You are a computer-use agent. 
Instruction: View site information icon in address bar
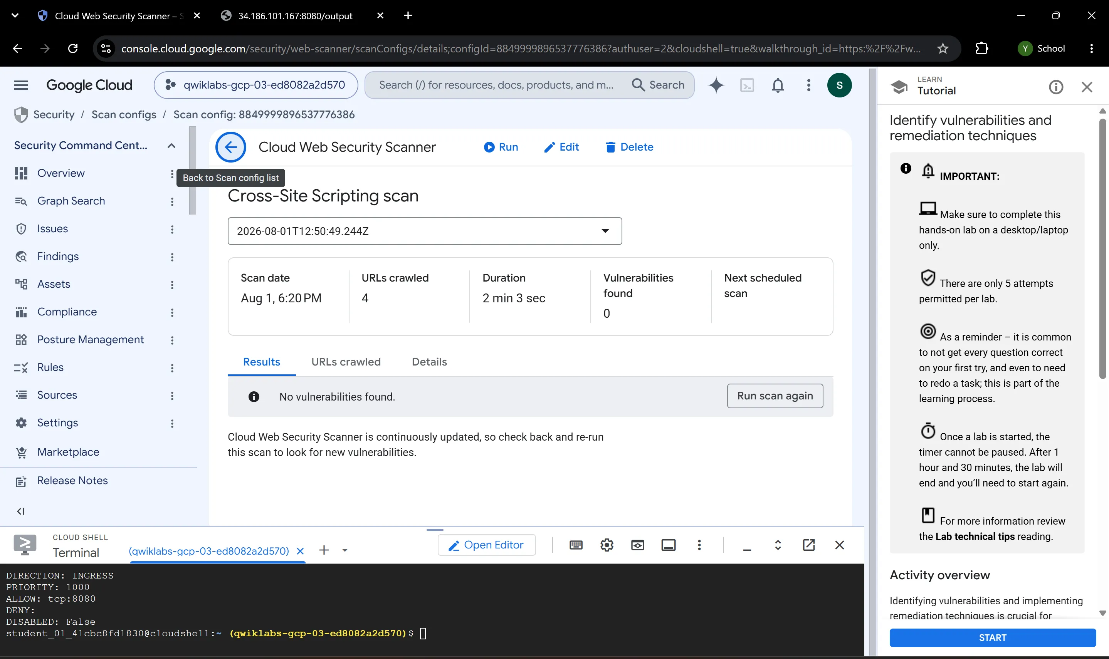tap(106, 49)
